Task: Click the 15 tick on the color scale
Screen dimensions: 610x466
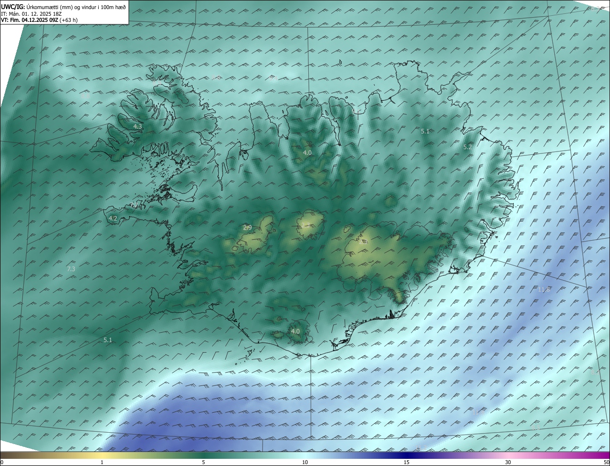Action: point(407,462)
